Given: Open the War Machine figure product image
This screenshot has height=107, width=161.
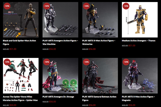Looking at the screenshot, I should (60, 20).
